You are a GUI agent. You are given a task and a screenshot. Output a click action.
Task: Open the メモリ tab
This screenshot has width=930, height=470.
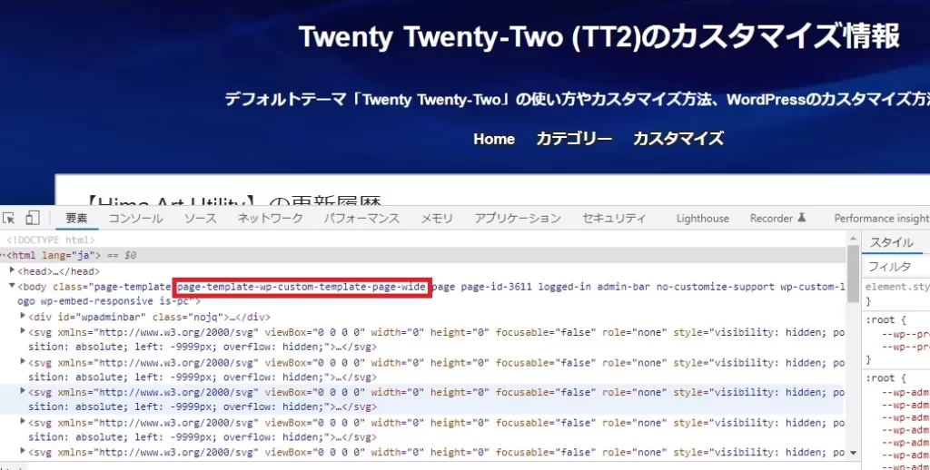pos(437,218)
